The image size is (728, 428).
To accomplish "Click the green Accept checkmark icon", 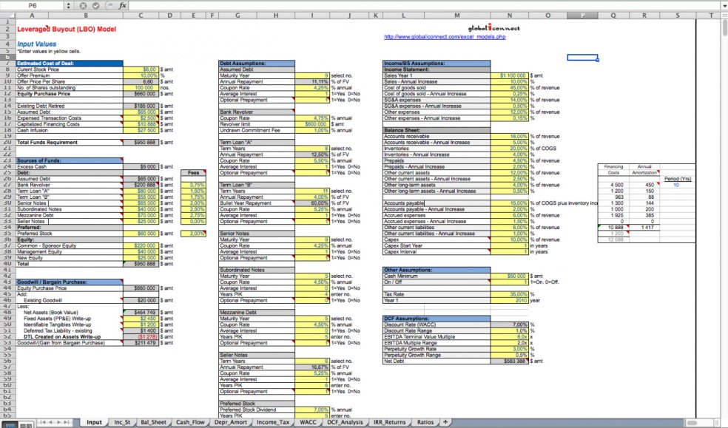I will pyautogui.click(x=96, y=5).
